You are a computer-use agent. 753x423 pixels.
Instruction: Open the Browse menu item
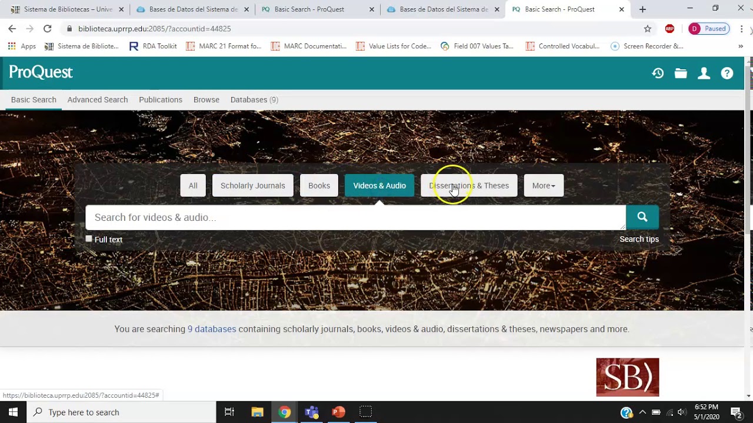coord(206,100)
